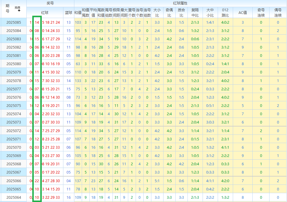287x202 pixels.
Task: Click the 期号 column header
Action: tap(8, 9)
